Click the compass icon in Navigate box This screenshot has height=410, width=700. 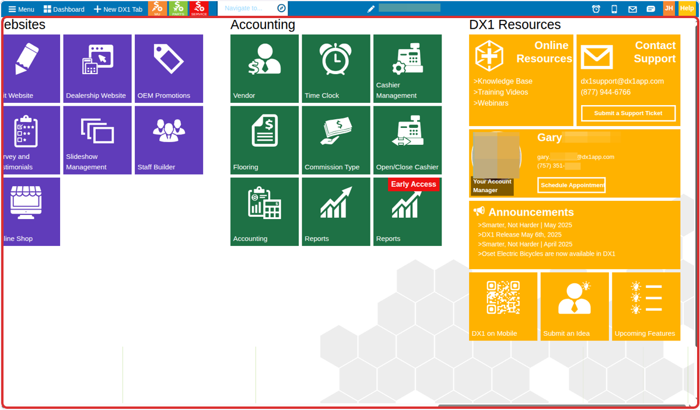click(x=281, y=8)
